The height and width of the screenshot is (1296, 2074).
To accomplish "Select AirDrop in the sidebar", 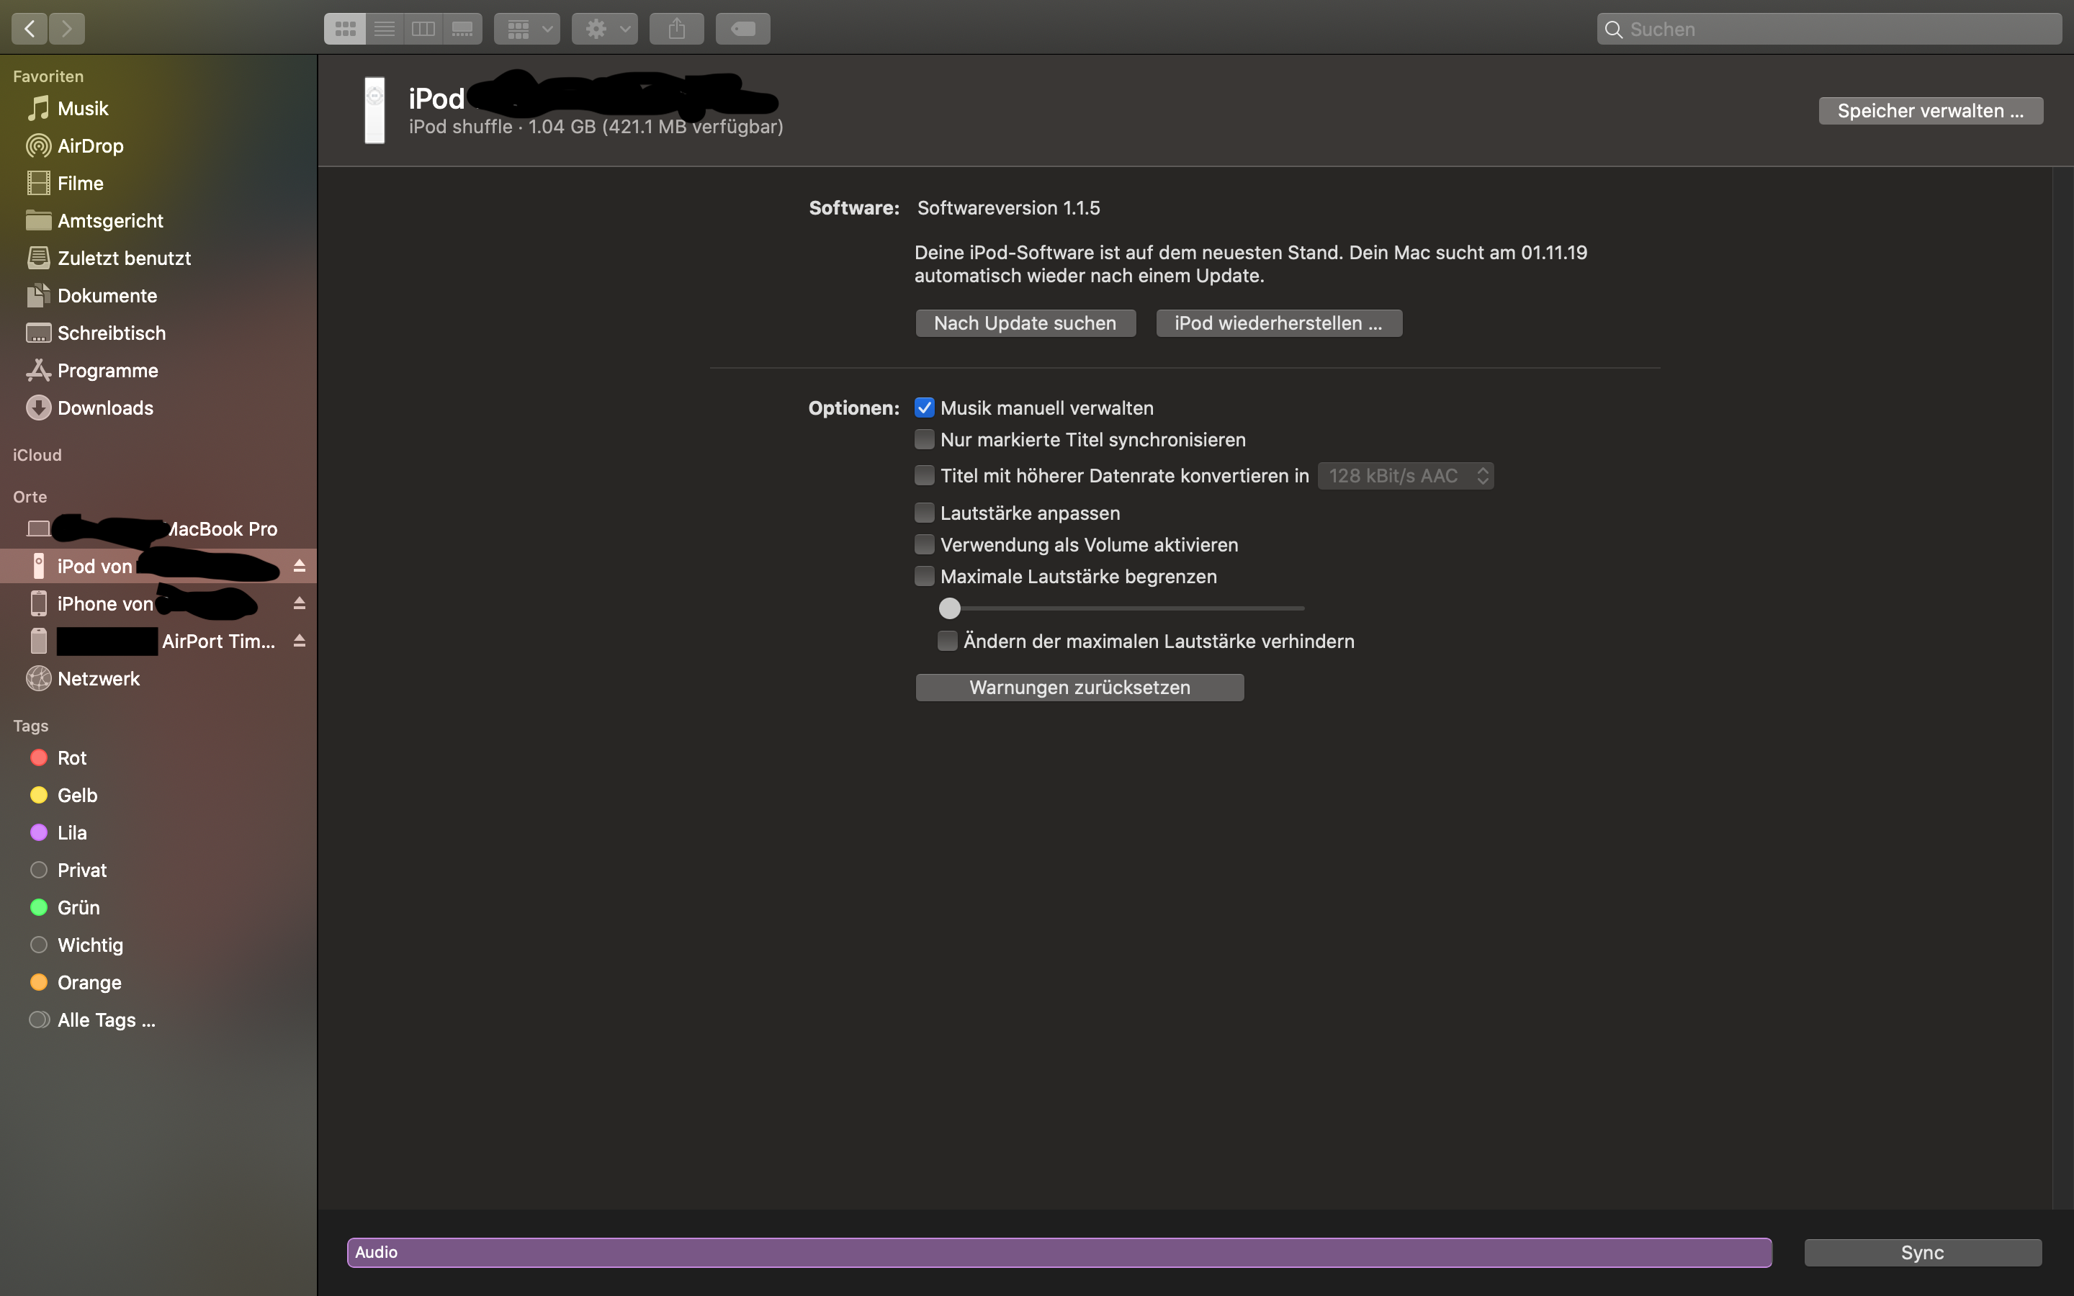I will point(90,145).
